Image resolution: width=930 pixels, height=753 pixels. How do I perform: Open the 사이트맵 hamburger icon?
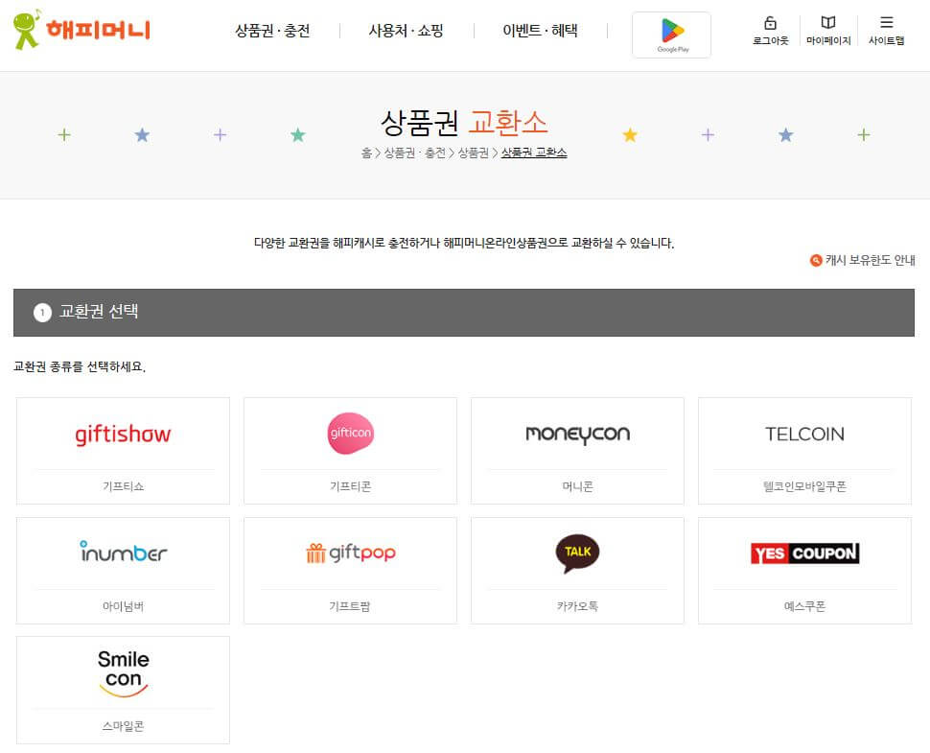click(x=886, y=23)
